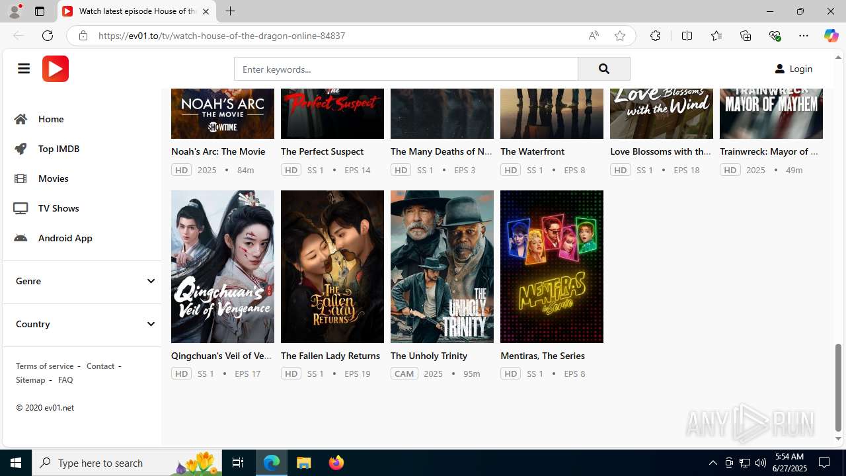Go to Top IMDB in sidebar
This screenshot has height=476, width=846.
point(59,149)
